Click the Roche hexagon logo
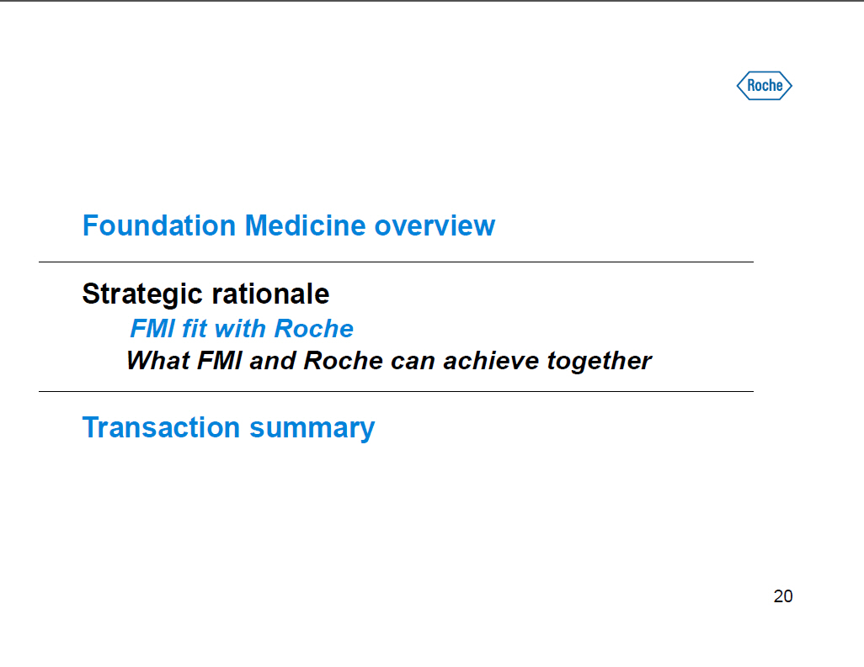Screen dimensions: 864x667 tap(765, 85)
